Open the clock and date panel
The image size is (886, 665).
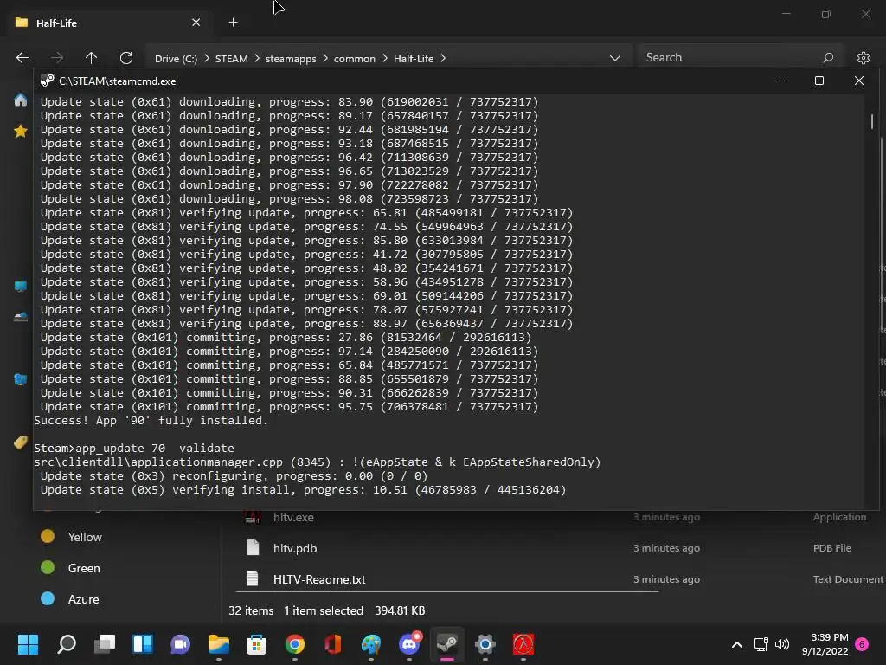tap(825, 644)
